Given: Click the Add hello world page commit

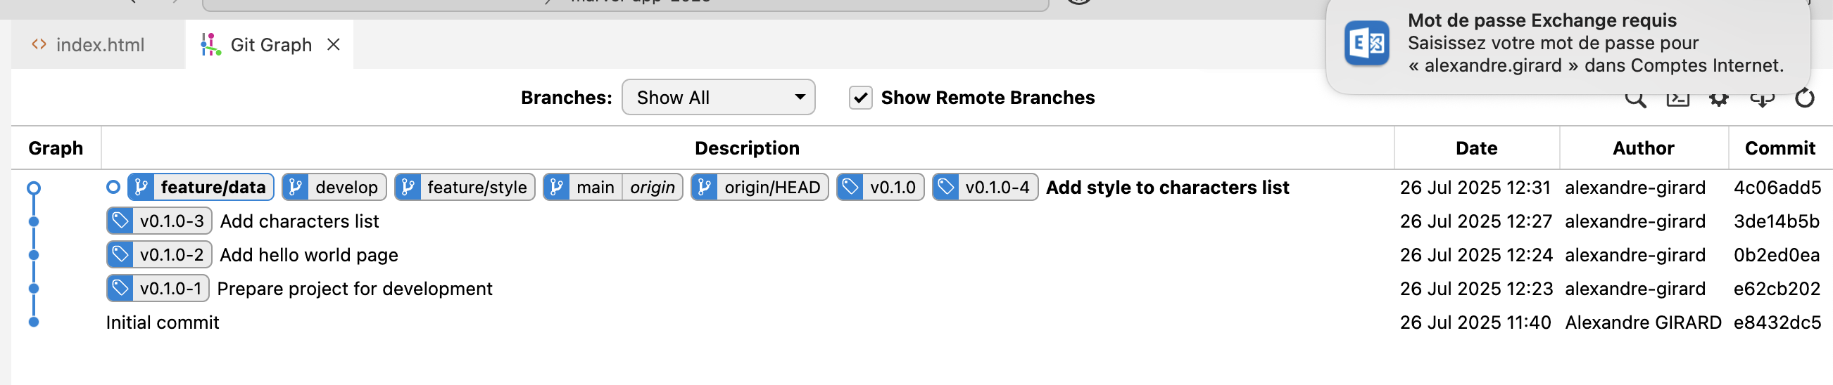Looking at the screenshot, I should 309,255.
